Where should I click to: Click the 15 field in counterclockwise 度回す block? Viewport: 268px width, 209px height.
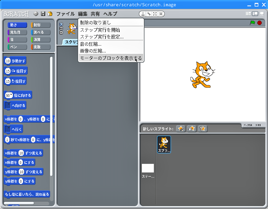[8, 81]
